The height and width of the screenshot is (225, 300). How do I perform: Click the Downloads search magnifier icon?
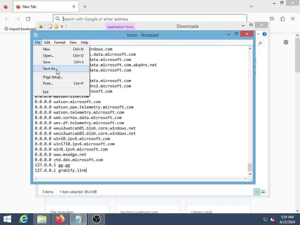[260, 43]
